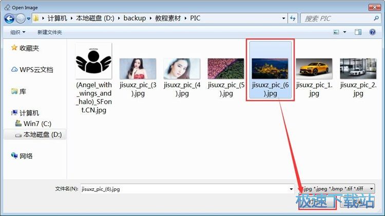Open the file type filter dropdown
This screenshot has height=216, width=385.
pyautogui.click(x=338, y=189)
